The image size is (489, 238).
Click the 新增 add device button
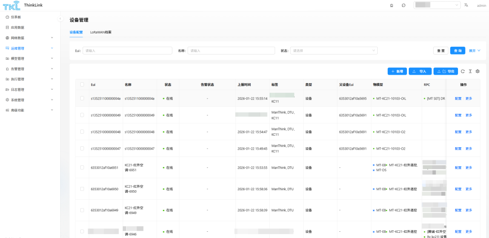(397, 71)
